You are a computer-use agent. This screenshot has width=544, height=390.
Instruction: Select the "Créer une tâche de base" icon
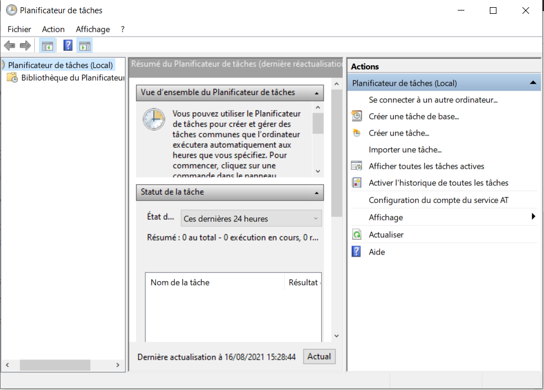click(x=355, y=116)
